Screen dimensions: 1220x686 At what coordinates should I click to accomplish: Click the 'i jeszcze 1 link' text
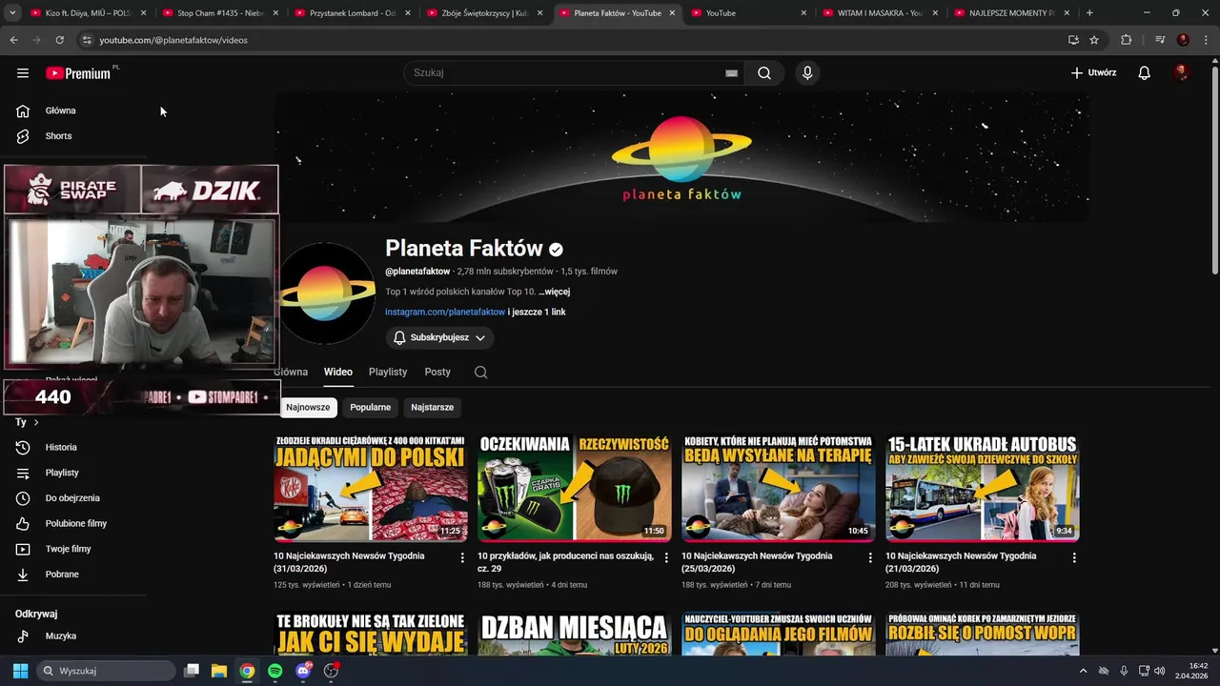click(537, 312)
